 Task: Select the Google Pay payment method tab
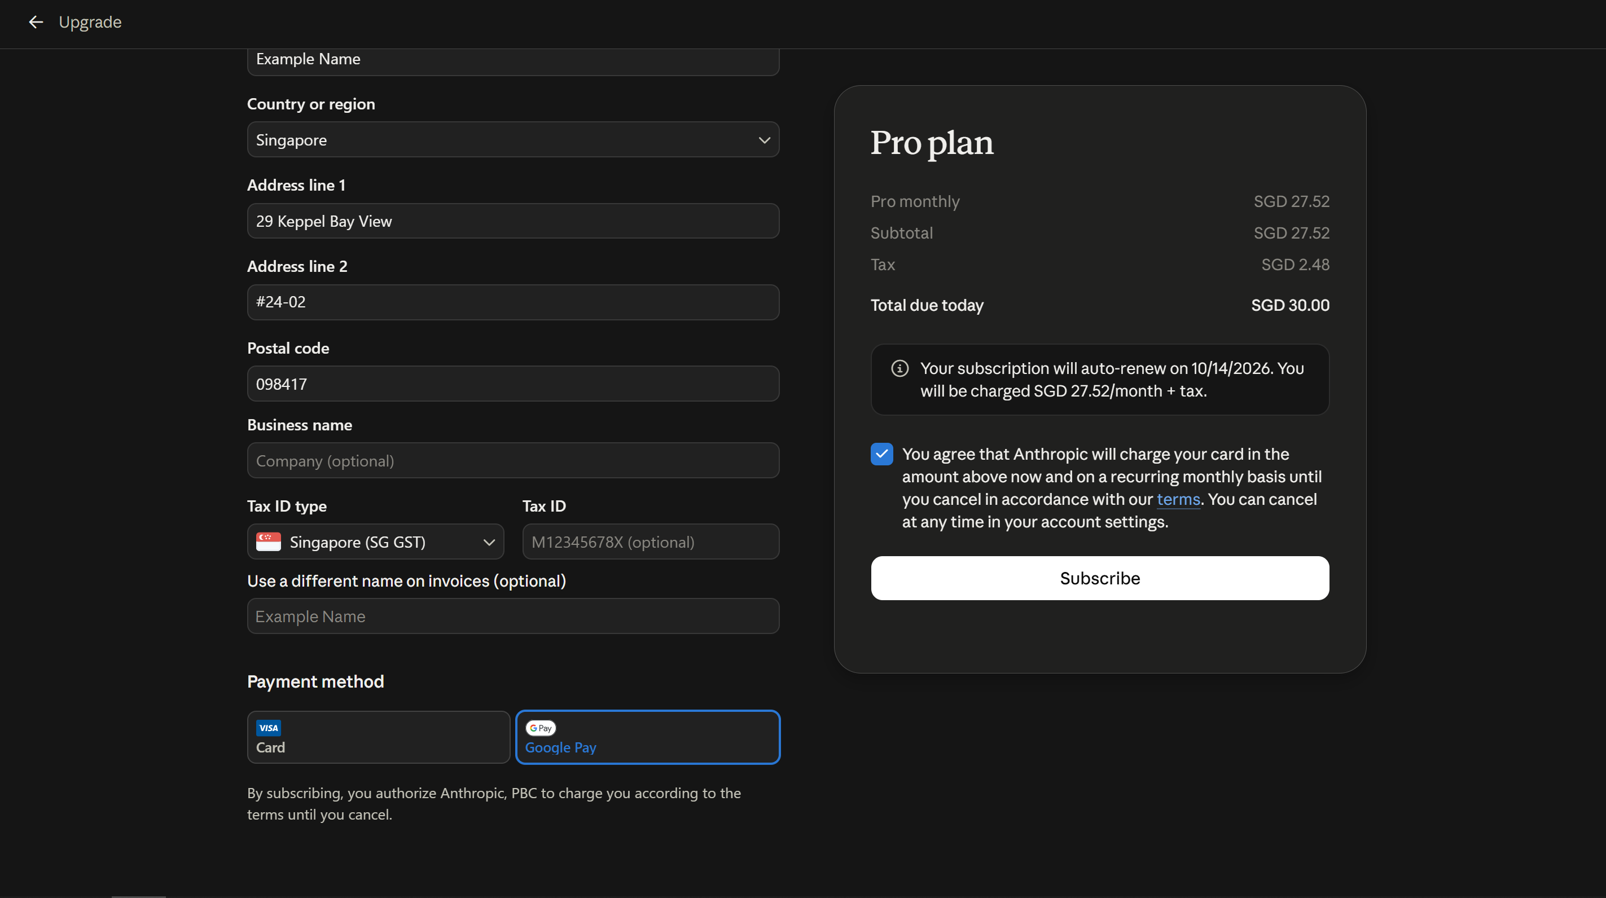pyautogui.click(x=648, y=737)
